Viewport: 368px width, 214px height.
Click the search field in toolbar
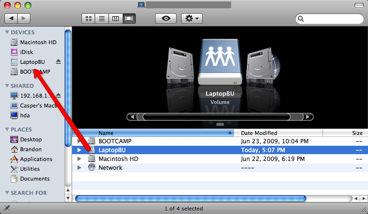[330, 19]
